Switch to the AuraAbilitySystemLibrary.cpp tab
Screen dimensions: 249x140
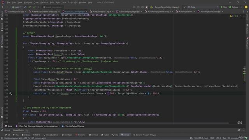point(44,12)
